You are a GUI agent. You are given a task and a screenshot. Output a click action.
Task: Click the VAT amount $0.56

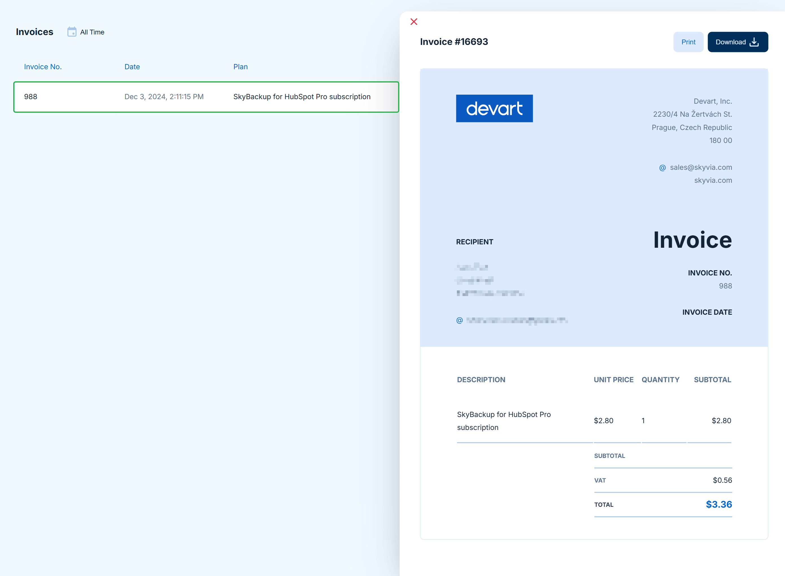point(722,480)
